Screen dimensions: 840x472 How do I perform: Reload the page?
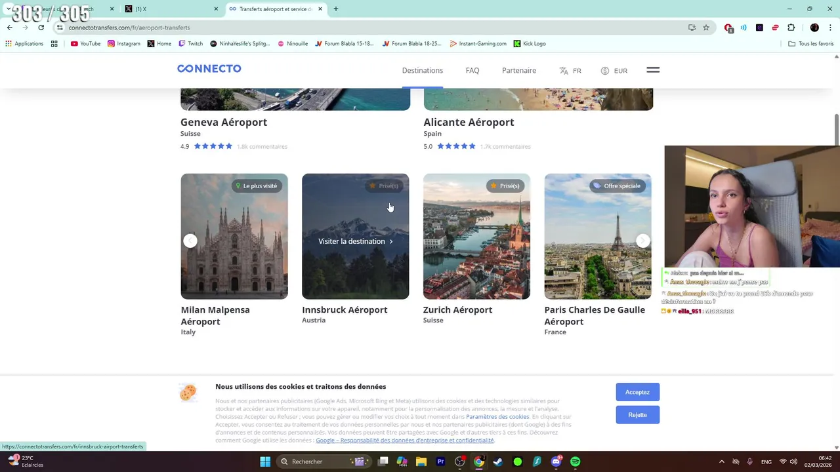pos(41,28)
